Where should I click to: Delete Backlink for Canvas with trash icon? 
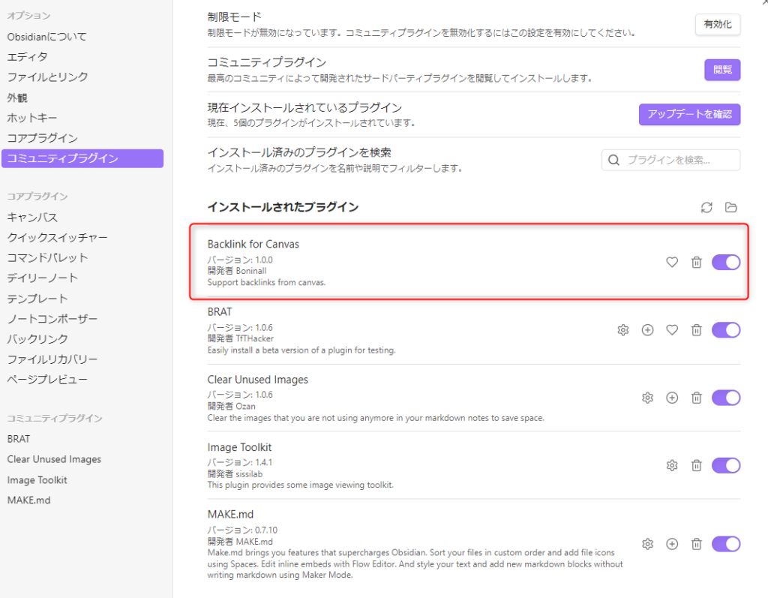click(697, 263)
